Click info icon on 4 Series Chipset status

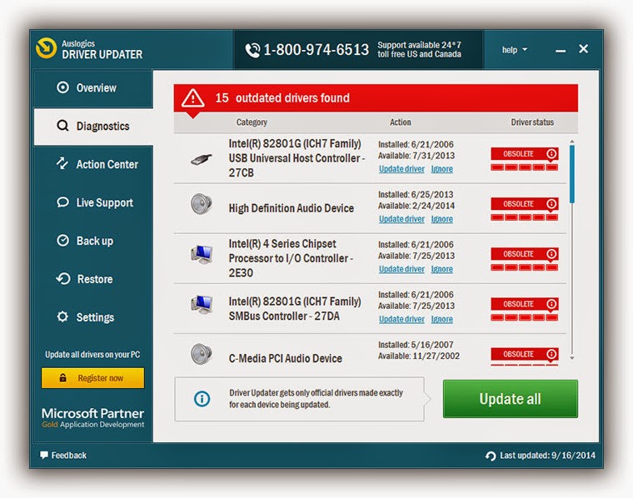tap(551, 254)
